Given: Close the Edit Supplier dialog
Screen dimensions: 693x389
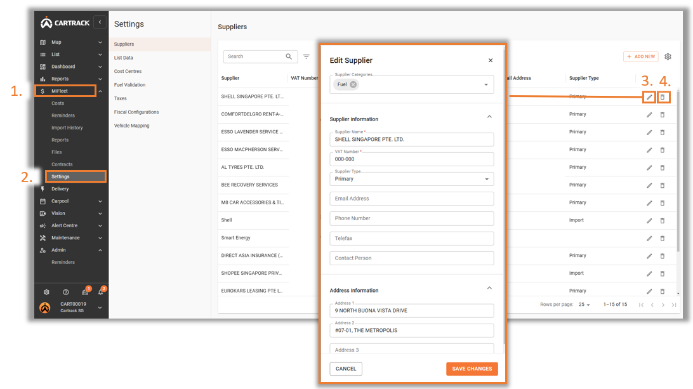Looking at the screenshot, I should click(x=491, y=60).
